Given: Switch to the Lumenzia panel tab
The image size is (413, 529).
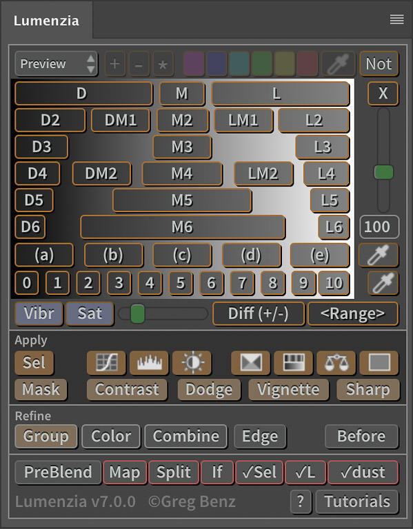Looking at the screenshot, I should (46, 21).
